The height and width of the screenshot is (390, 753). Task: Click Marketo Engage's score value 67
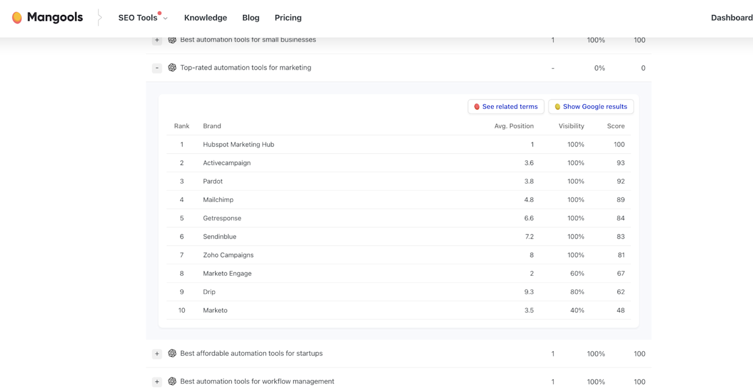coord(621,273)
